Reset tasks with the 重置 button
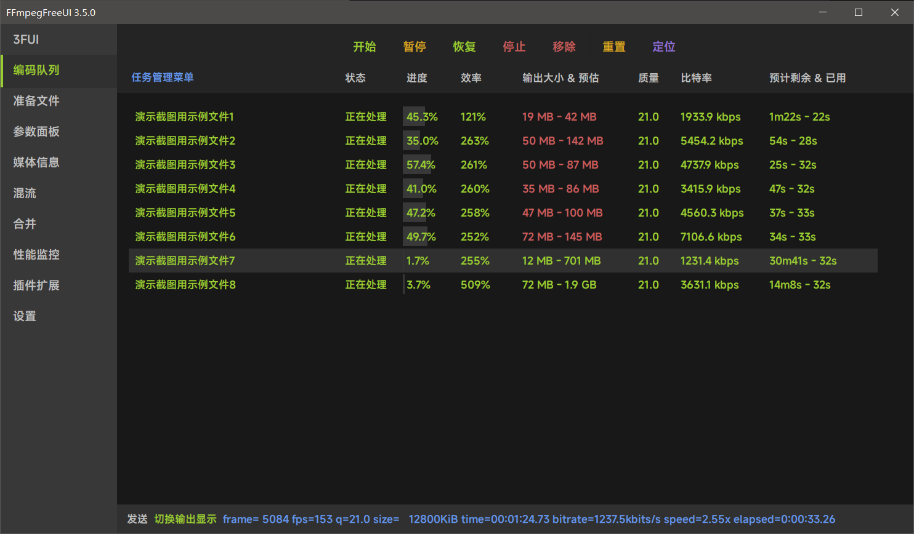Screen dimensions: 914x534 point(614,47)
